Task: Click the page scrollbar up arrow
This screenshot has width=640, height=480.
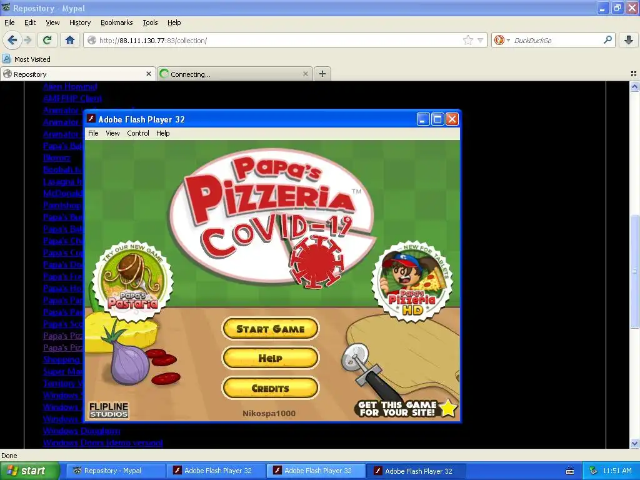Action: tap(634, 86)
